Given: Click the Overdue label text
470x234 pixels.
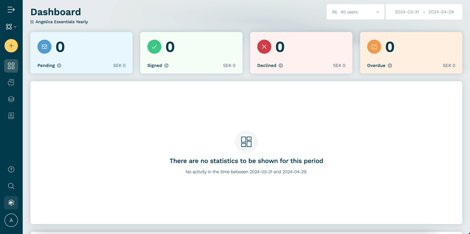Looking at the screenshot, I should tap(376, 66).
